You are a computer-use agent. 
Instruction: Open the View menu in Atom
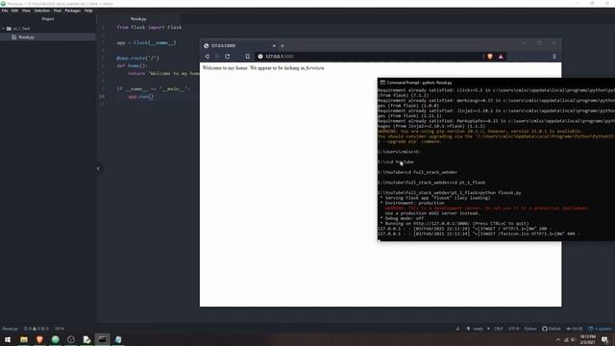tap(26, 11)
